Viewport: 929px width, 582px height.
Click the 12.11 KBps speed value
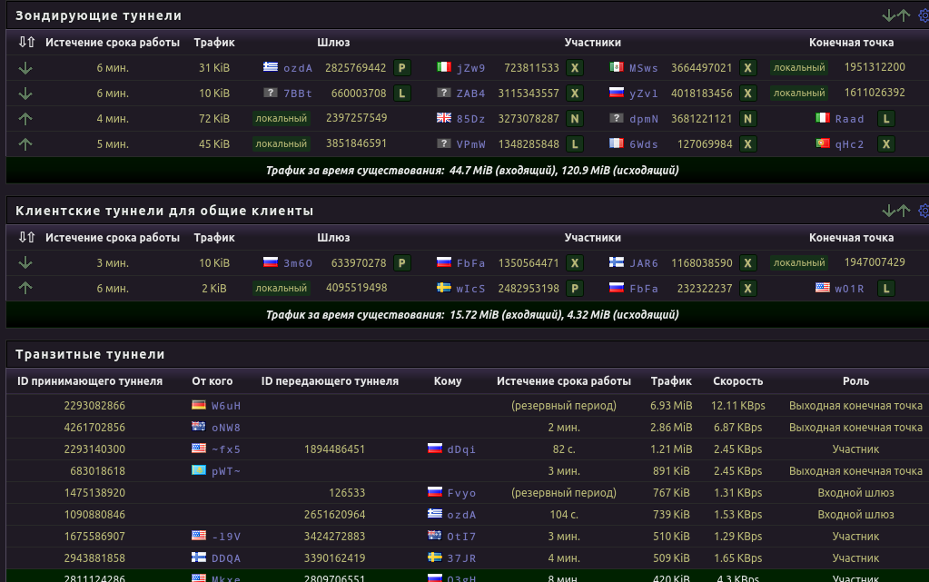tap(737, 405)
